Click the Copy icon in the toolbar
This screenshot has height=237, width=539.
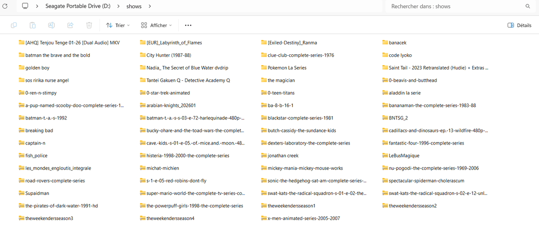tap(14, 25)
